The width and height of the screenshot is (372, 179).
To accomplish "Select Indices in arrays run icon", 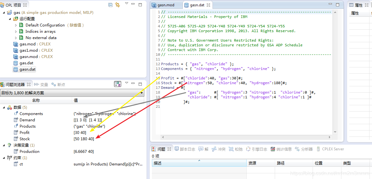I will click(x=21, y=32).
